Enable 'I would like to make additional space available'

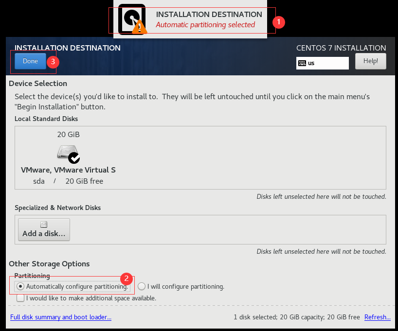(20, 297)
